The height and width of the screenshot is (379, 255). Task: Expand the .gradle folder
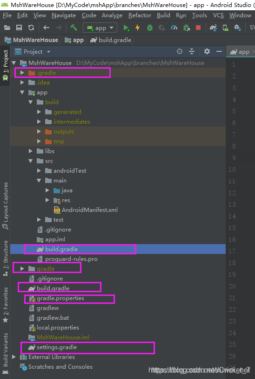22,72
